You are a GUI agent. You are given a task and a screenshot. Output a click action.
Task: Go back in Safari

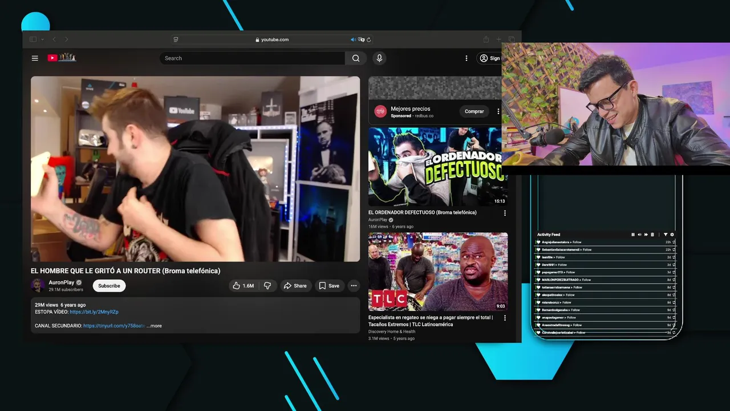pyautogui.click(x=54, y=39)
